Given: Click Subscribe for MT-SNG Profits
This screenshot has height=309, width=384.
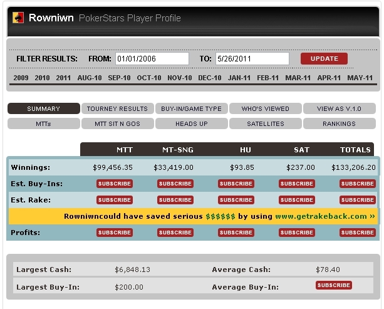Looking at the screenshot, I should (175, 233).
